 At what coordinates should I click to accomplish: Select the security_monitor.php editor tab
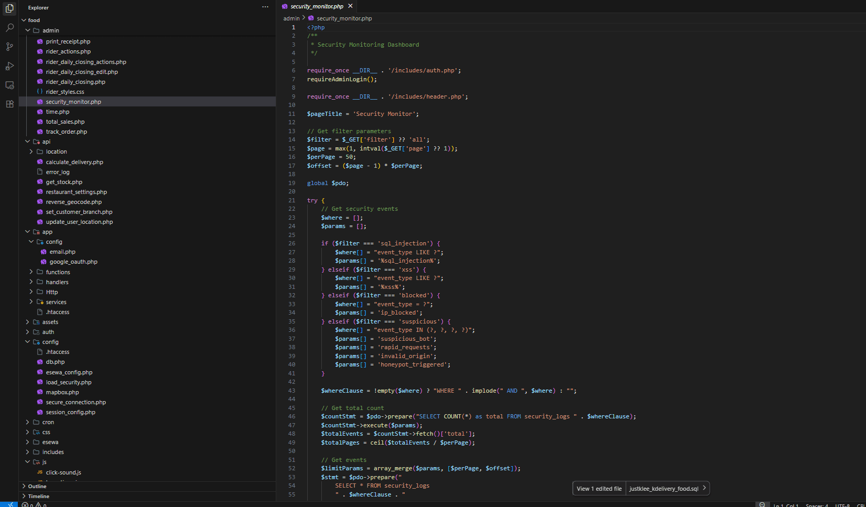click(317, 6)
